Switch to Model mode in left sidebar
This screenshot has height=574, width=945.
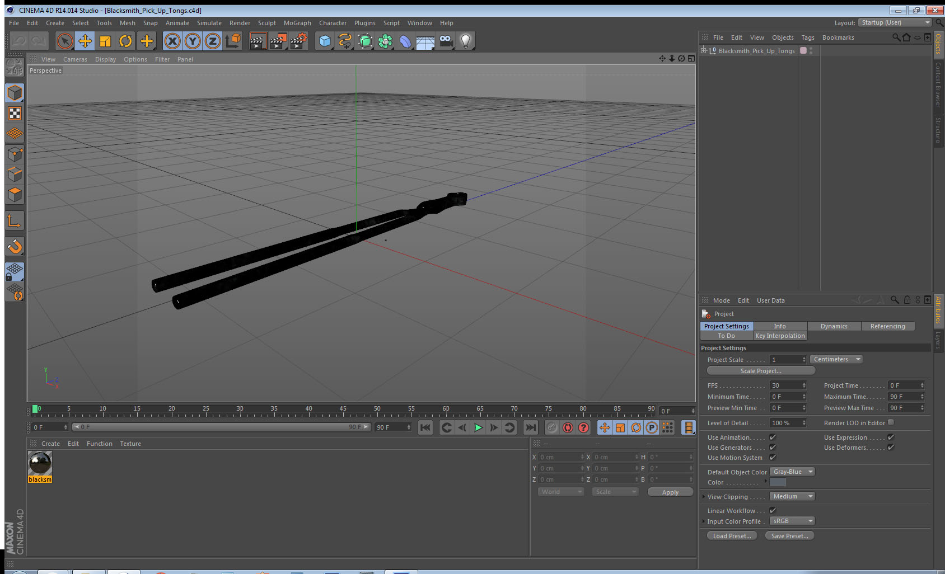tap(15, 93)
